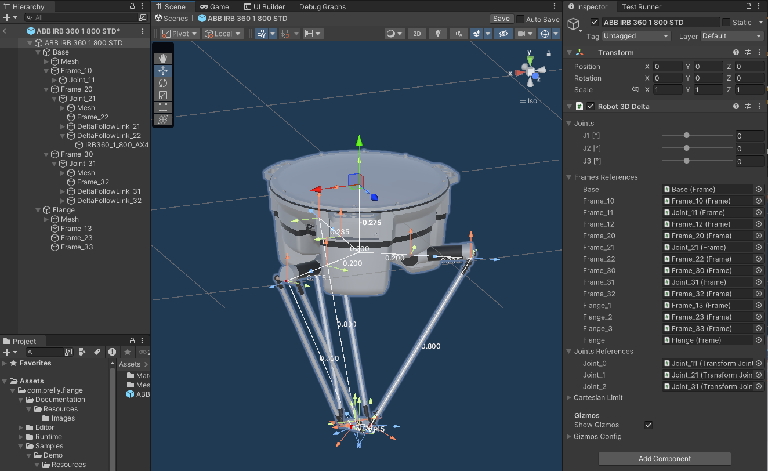Image resolution: width=768 pixels, height=471 pixels.
Task: Open the Inspector three-dot menu
Action: pos(759,6)
